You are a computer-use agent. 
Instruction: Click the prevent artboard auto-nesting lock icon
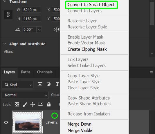coord(40,104)
